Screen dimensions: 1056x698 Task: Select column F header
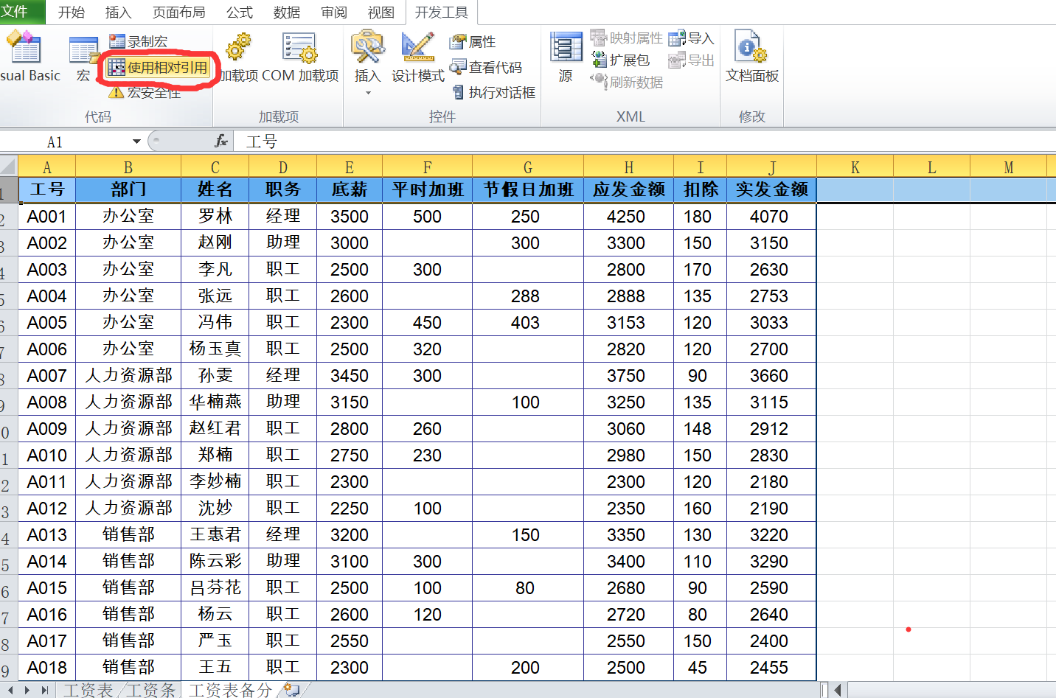pyautogui.click(x=427, y=167)
